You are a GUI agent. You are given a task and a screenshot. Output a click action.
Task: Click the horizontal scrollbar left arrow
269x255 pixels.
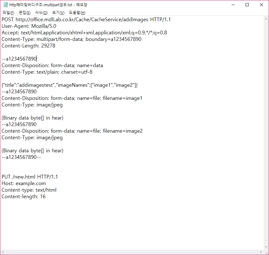[3, 252]
